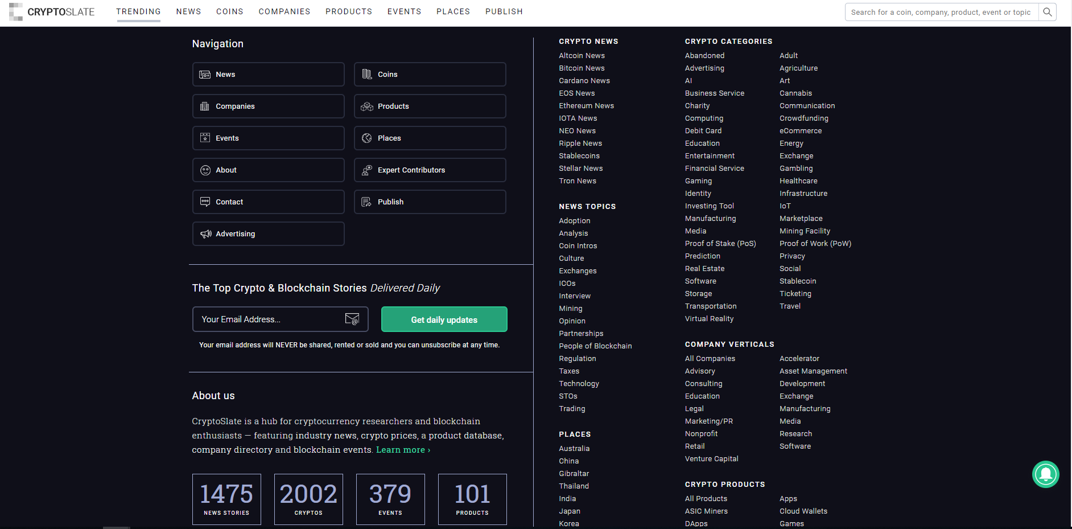Click the CryptoSlate logo icon

tap(16, 11)
